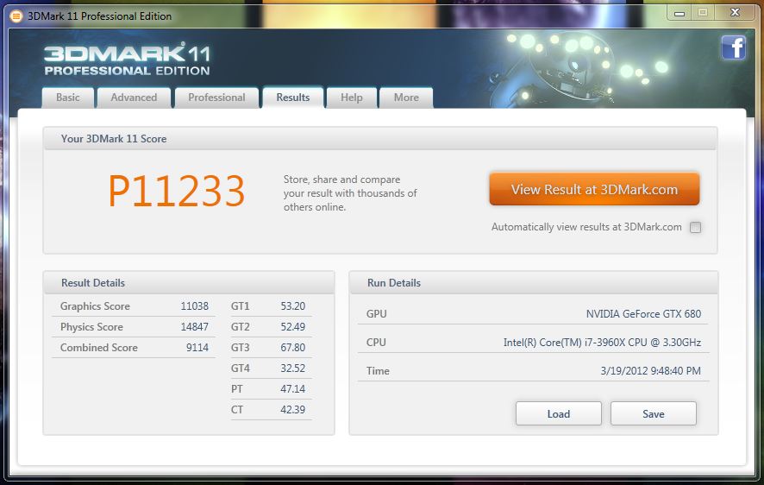The height and width of the screenshot is (485, 764).
Task: Click the Physics Score value 14847
Action: (x=194, y=327)
